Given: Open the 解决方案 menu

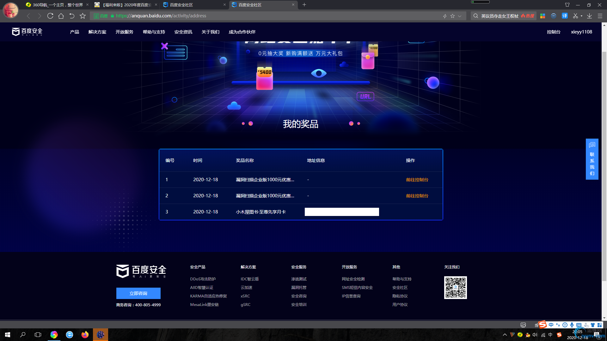Looking at the screenshot, I should [x=97, y=32].
